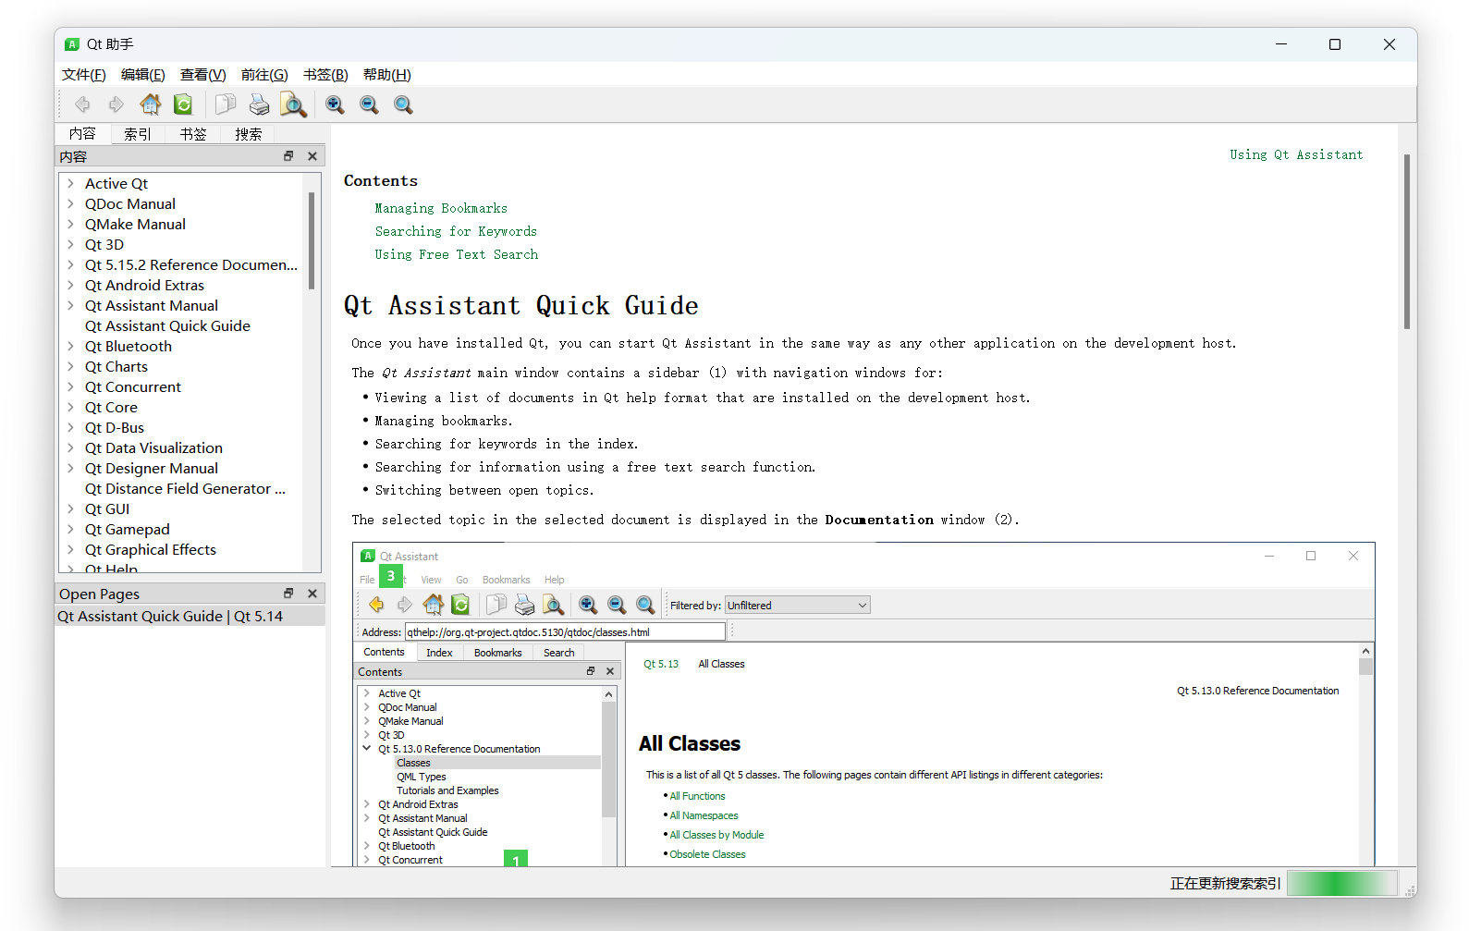
Task: Zoom out with the minus magnifier icon
Action: click(369, 104)
